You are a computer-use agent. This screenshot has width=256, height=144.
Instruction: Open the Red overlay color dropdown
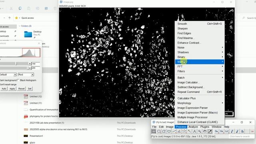click(26, 75)
